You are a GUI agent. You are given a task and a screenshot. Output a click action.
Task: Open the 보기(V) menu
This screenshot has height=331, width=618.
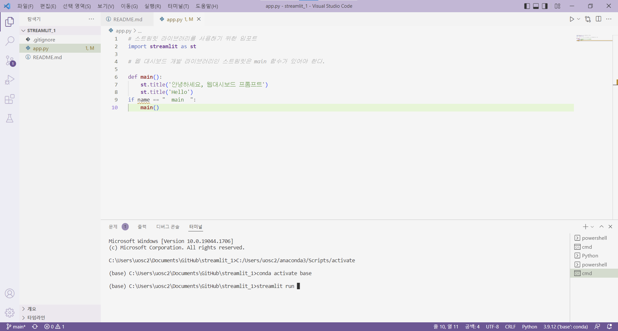(x=106, y=6)
